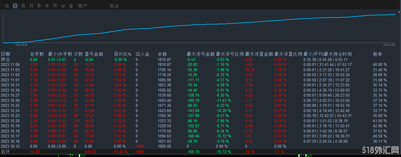The width and height of the screenshot is (401, 157).
Task: Select the 2023.10.20 row date
Action: point(10,121)
